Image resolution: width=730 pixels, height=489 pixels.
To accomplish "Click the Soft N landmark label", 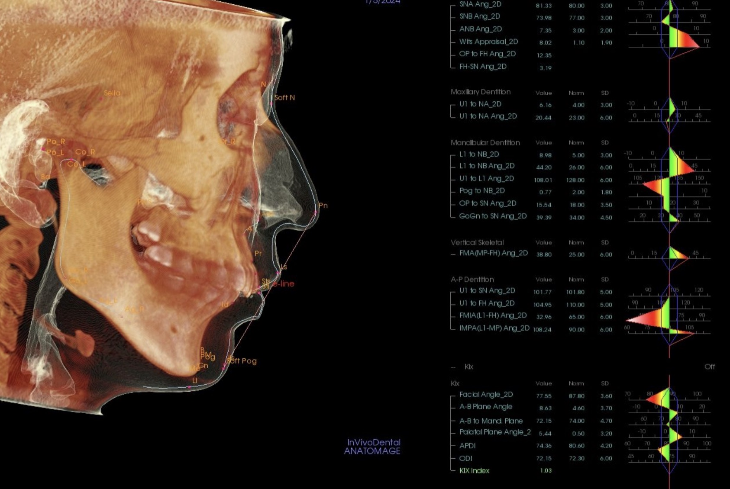I will tap(284, 98).
